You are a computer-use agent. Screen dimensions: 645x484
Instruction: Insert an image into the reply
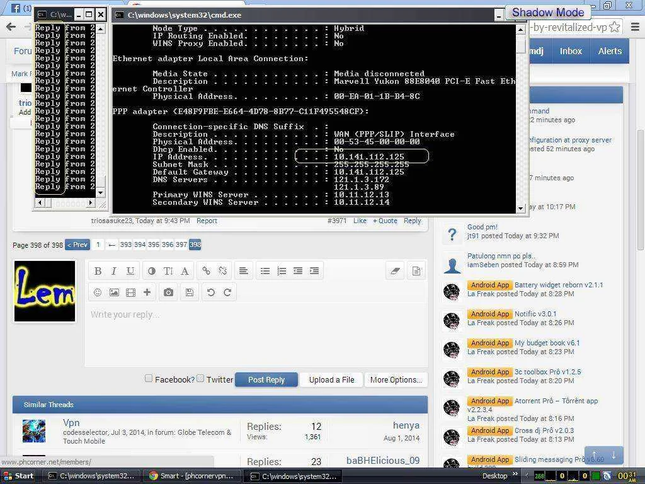[114, 292]
